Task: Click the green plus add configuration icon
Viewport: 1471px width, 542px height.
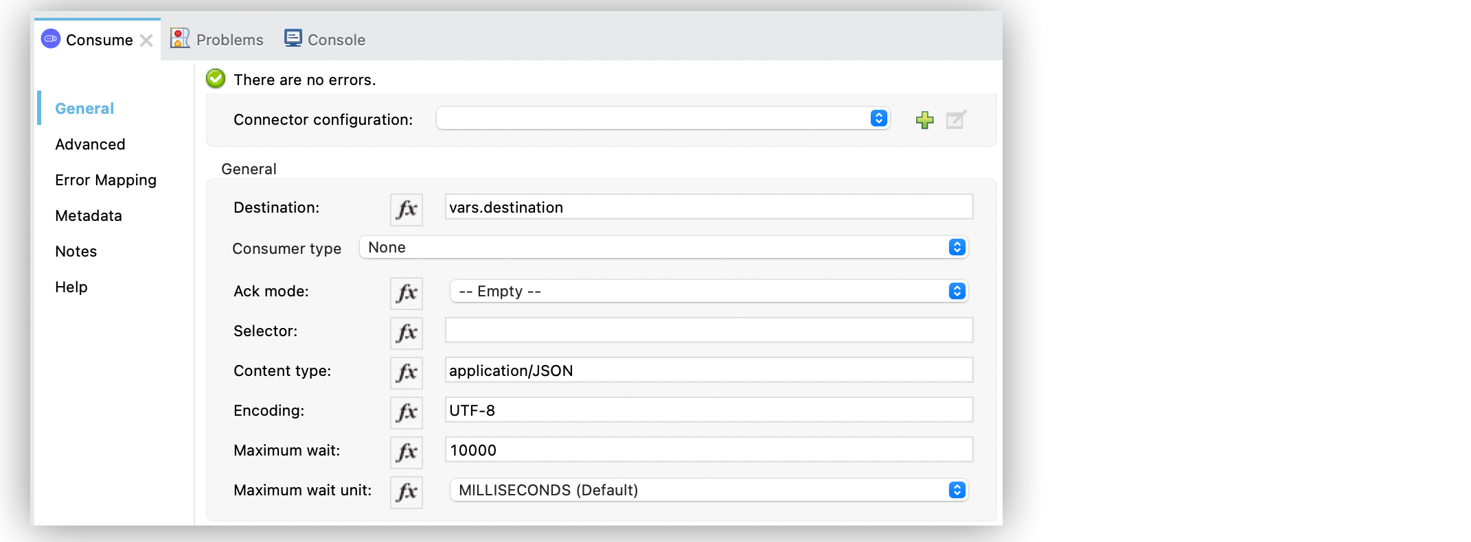Action: click(x=924, y=120)
